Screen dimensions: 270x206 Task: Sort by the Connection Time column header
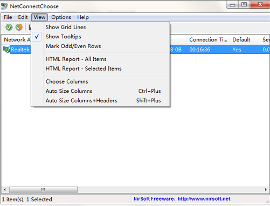[x=208, y=39]
